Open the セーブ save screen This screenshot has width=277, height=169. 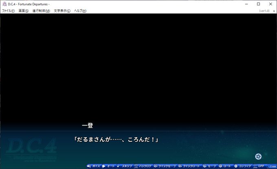tap(209, 166)
